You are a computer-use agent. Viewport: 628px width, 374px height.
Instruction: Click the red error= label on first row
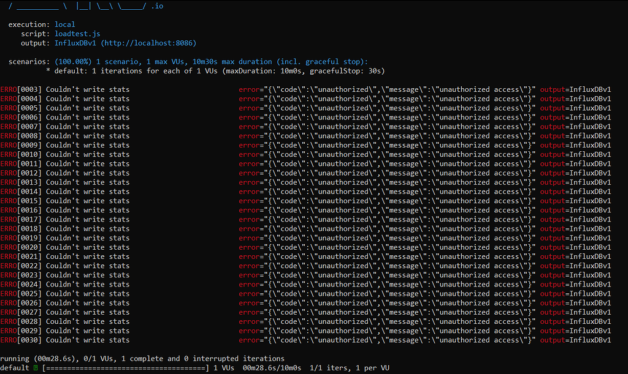pyautogui.click(x=251, y=89)
